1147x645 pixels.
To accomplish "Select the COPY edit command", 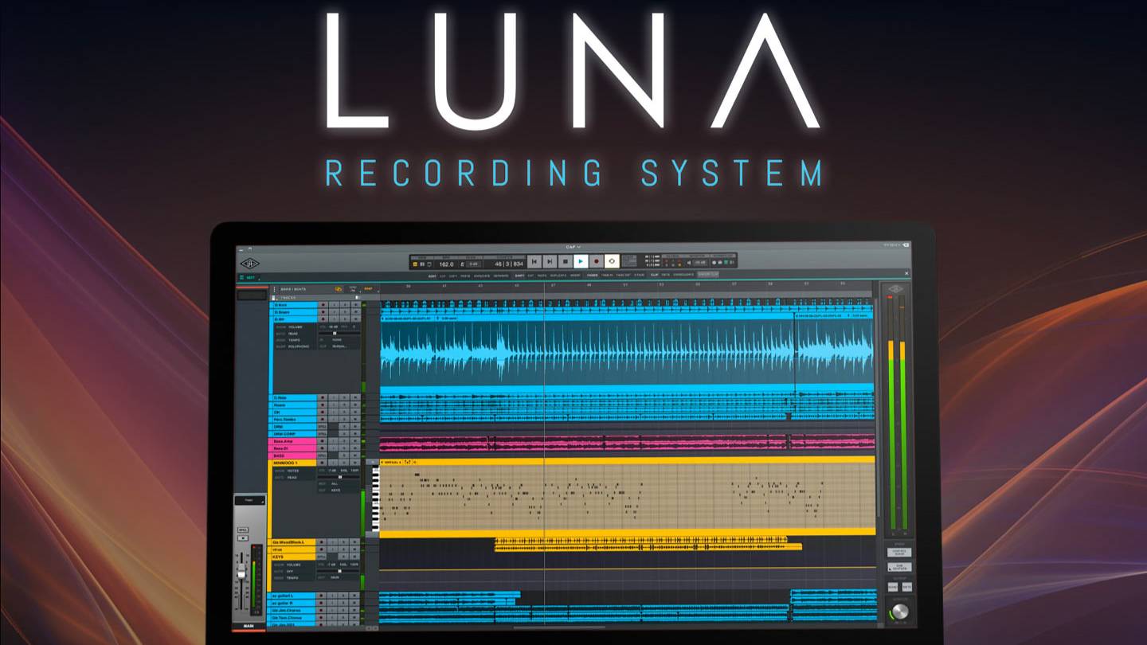I will [453, 276].
